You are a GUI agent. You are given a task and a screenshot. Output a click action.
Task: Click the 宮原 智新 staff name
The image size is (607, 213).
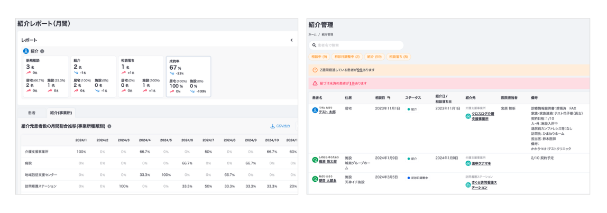click(x=508, y=108)
